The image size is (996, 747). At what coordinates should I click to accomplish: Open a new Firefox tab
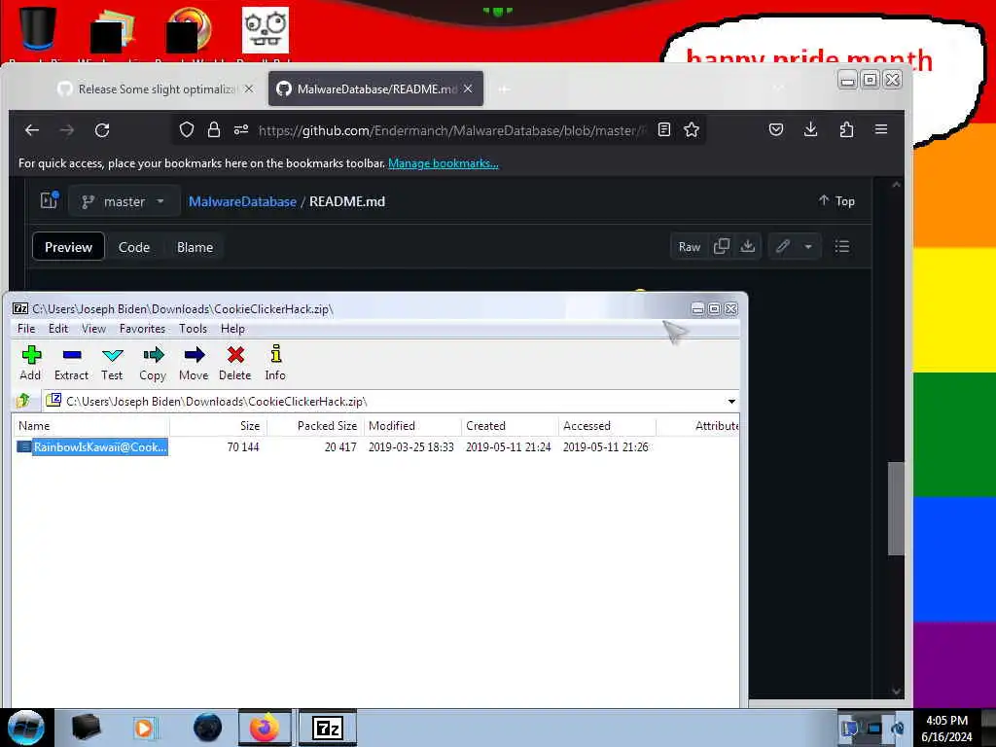[x=503, y=89]
